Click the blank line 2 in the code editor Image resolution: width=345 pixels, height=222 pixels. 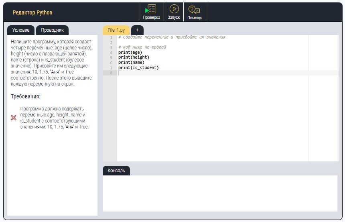click(201, 42)
